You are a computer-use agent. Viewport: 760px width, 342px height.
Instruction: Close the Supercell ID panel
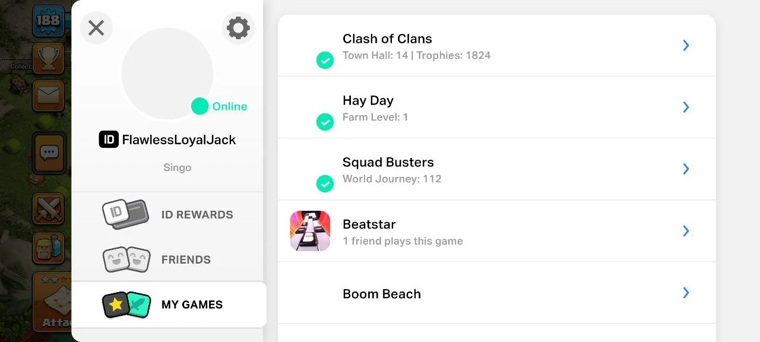(x=96, y=28)
